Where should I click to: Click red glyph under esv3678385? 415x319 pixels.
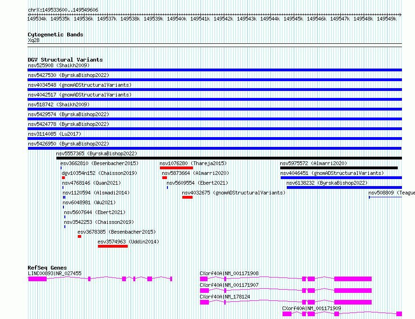pyautogui.click(x=79, y=236)
